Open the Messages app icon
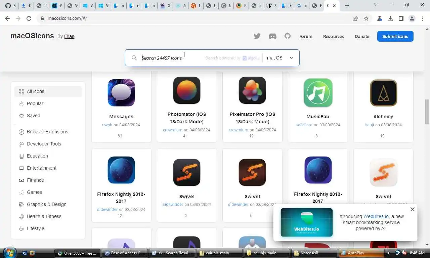Viewport: 430px width, 258px height. 121,93
